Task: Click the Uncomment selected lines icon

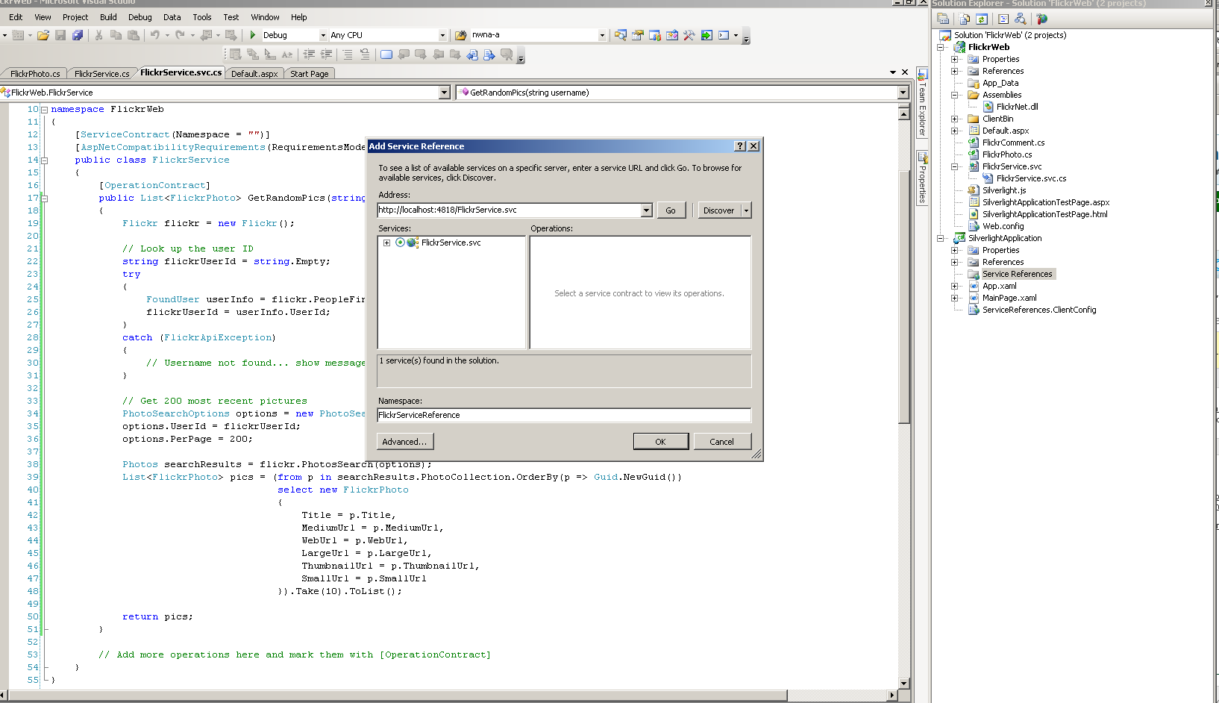Action: (x=365, y=54)
